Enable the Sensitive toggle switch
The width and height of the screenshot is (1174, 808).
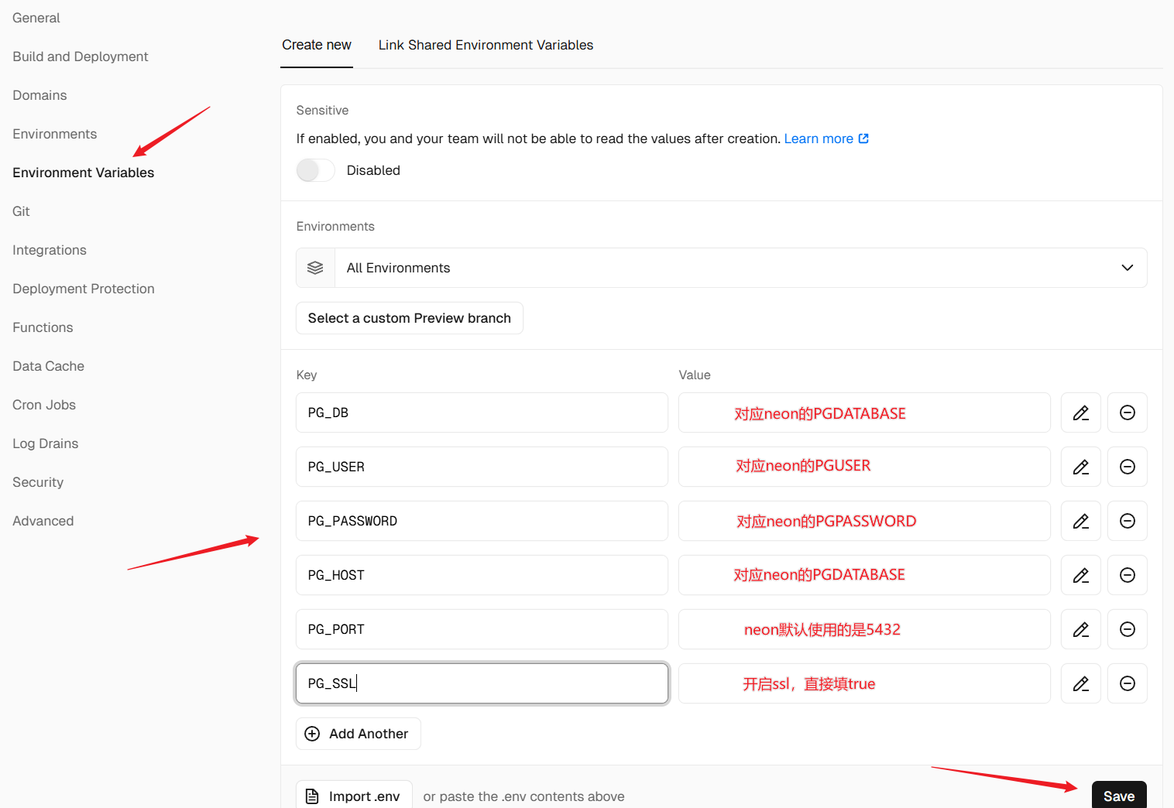coord(315,170)
